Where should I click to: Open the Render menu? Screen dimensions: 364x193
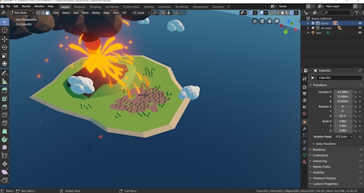pyautogui.click(x=26, y=6)
